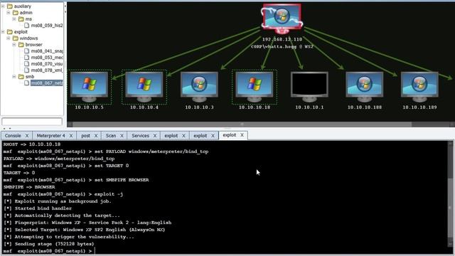The image size is (455, 256).
Task: Select ms08_053_med module in tree
Action: pyautogui.click(x=47, y=58)
